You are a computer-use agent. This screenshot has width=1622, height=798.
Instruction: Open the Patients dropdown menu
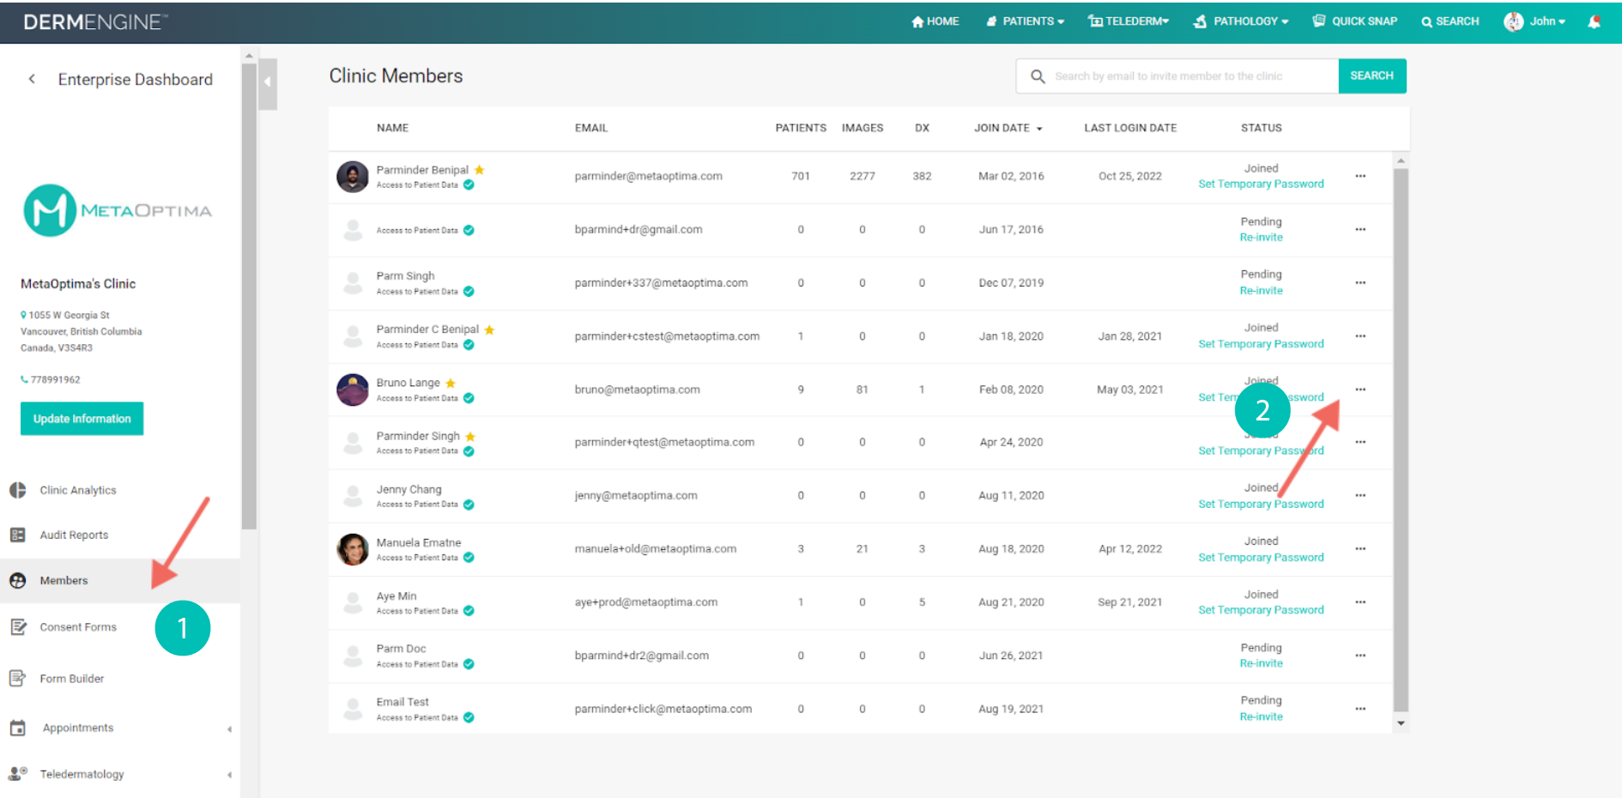(1026, 21)
